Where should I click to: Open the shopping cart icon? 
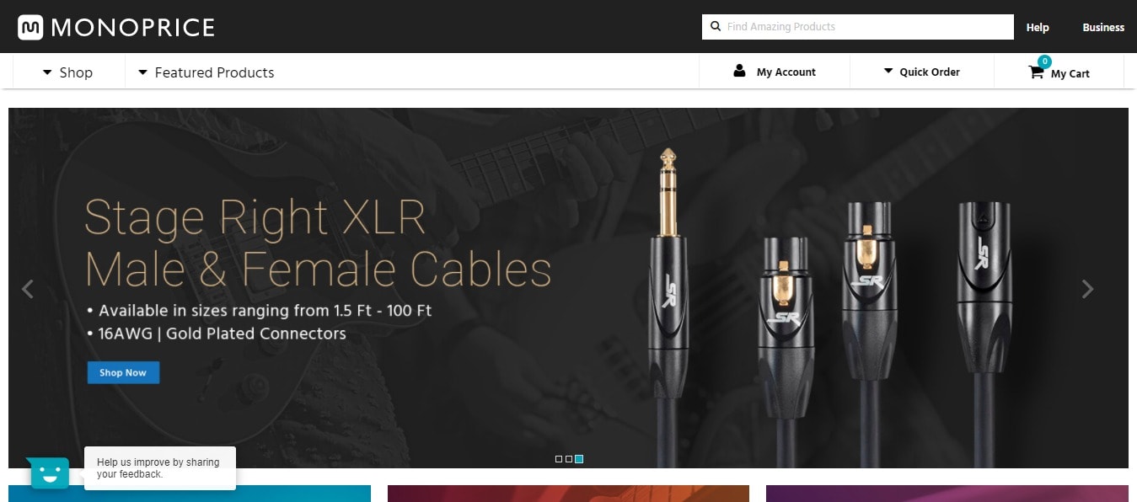coord(1036,72)
